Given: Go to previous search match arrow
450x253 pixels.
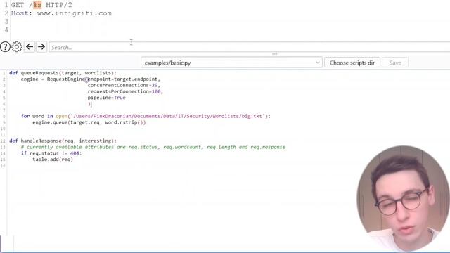Looking at the screenshot, I should [30, 47].
